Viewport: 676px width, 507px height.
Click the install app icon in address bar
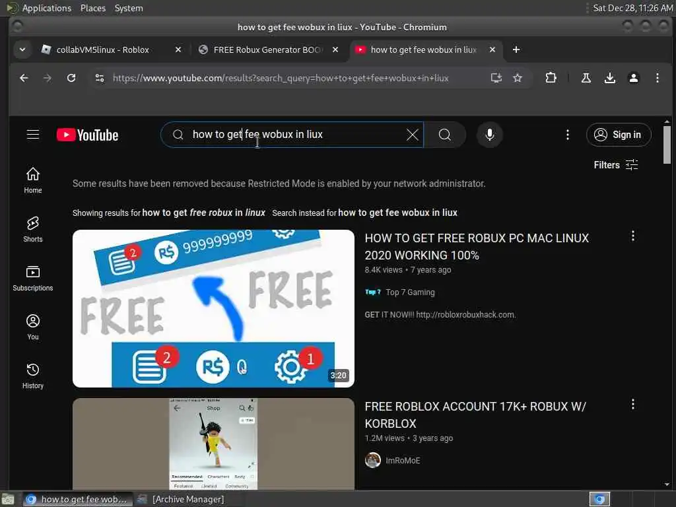coord(496,78)
